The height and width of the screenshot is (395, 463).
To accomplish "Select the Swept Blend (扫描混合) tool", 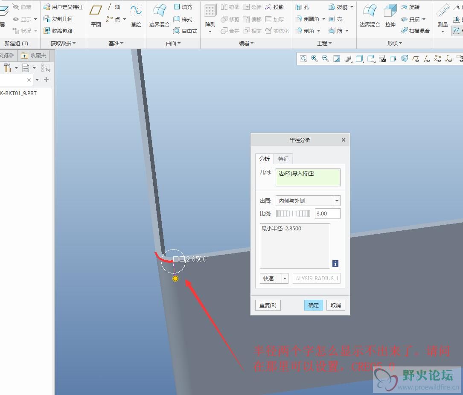I will (x=415, y=31).
